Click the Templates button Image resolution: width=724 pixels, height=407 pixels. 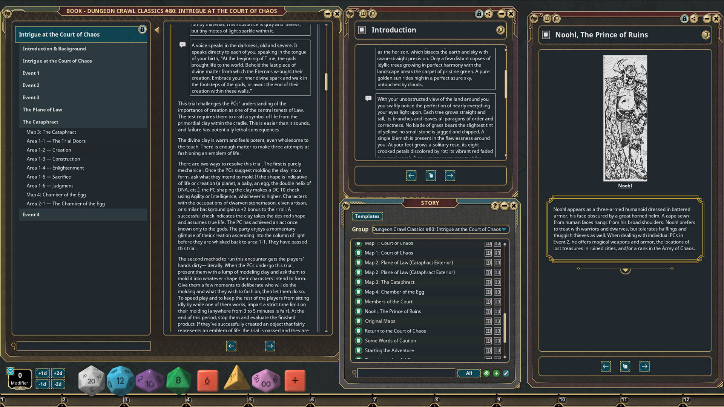367,216
